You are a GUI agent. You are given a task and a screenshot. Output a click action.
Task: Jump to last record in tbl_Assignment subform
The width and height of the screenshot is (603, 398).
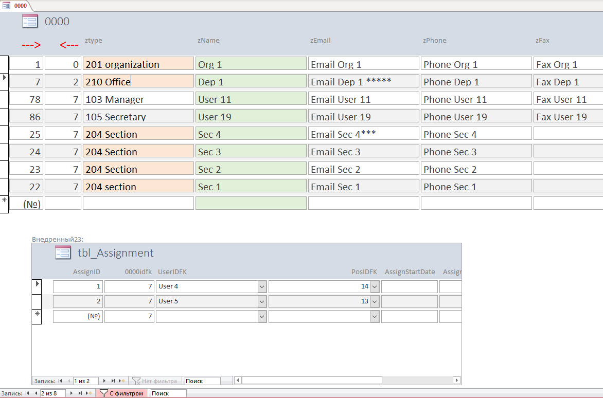(x=113, y=381)
